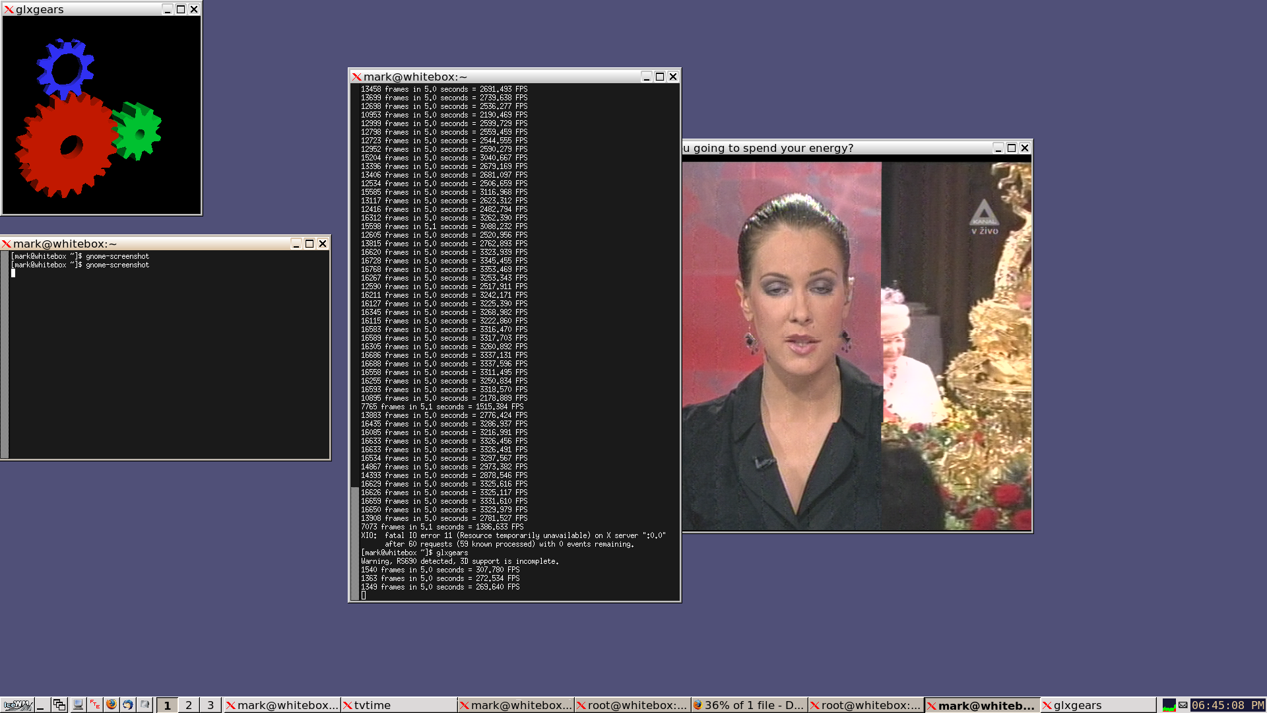Image resolution: width=1267 pixels, height=713 pixels.
Task: Open the mail envelope tray icon
Action: (x=1183, y=705)
